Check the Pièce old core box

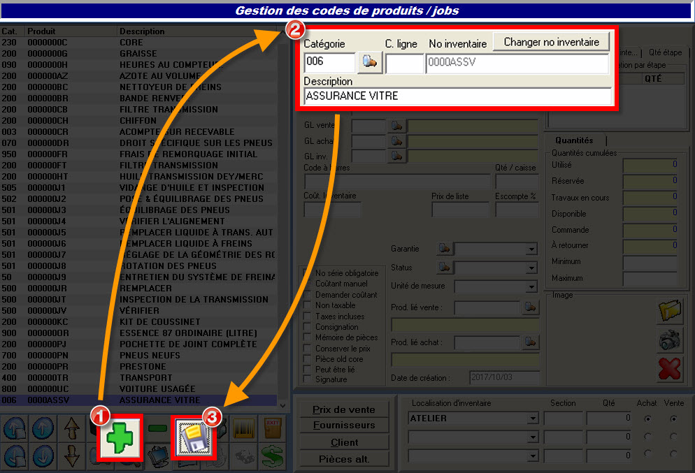[x=307, y=359]
